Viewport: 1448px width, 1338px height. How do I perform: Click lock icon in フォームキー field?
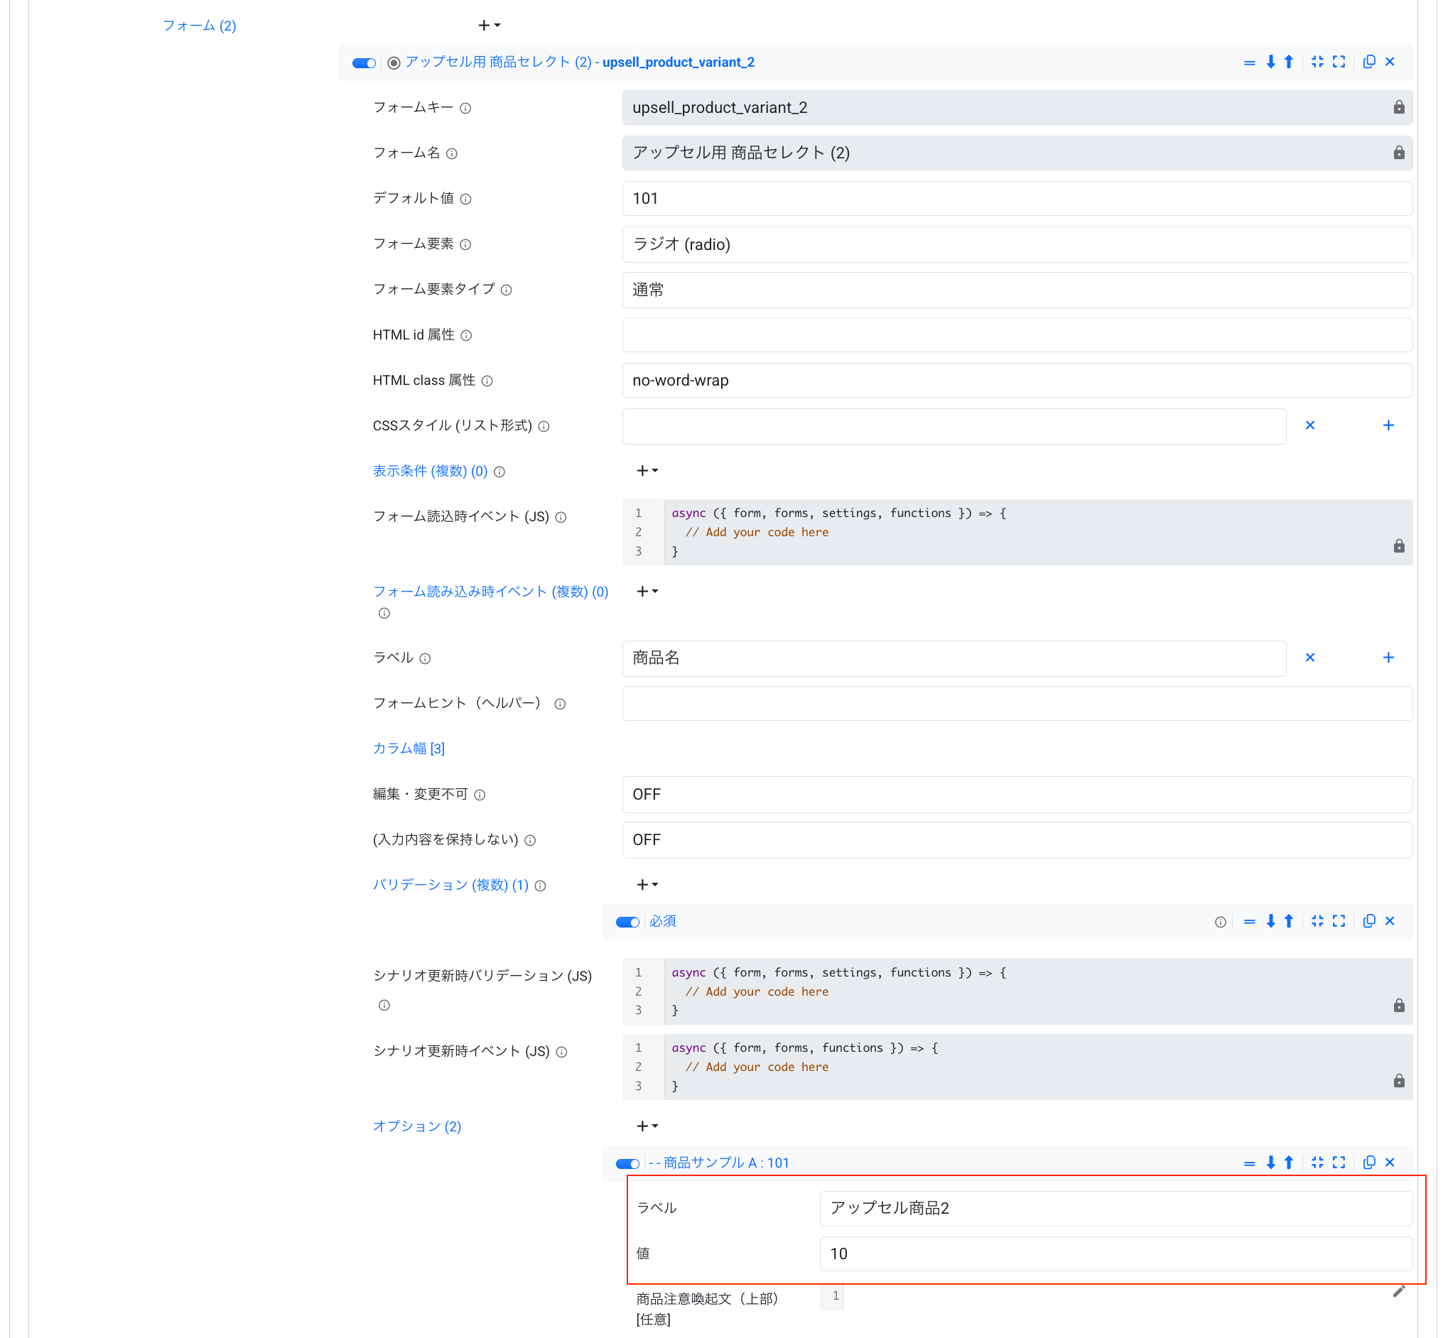[x=1398, y=108]
